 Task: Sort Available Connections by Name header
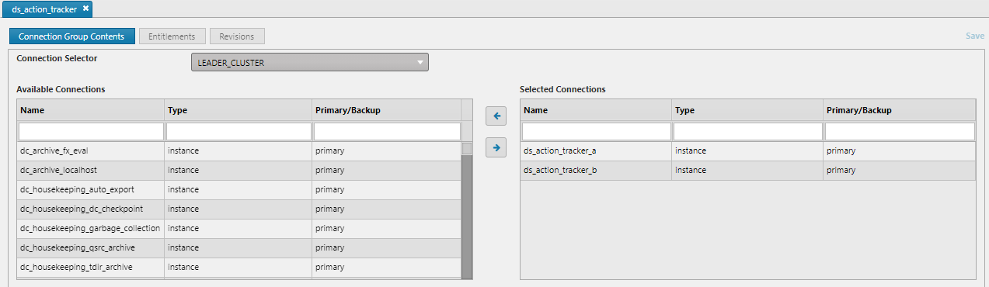[90, 110]
